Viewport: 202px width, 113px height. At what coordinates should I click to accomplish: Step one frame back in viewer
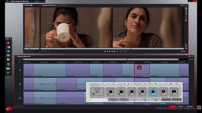click(108, 51)
